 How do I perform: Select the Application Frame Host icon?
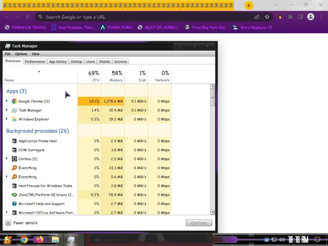point(14,141)
